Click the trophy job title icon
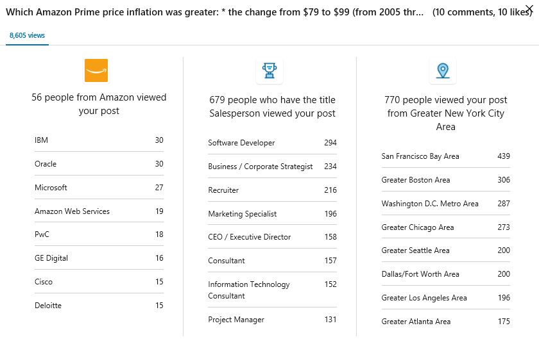The width and height of the screenshot is (539, 344). click(269, 70)
